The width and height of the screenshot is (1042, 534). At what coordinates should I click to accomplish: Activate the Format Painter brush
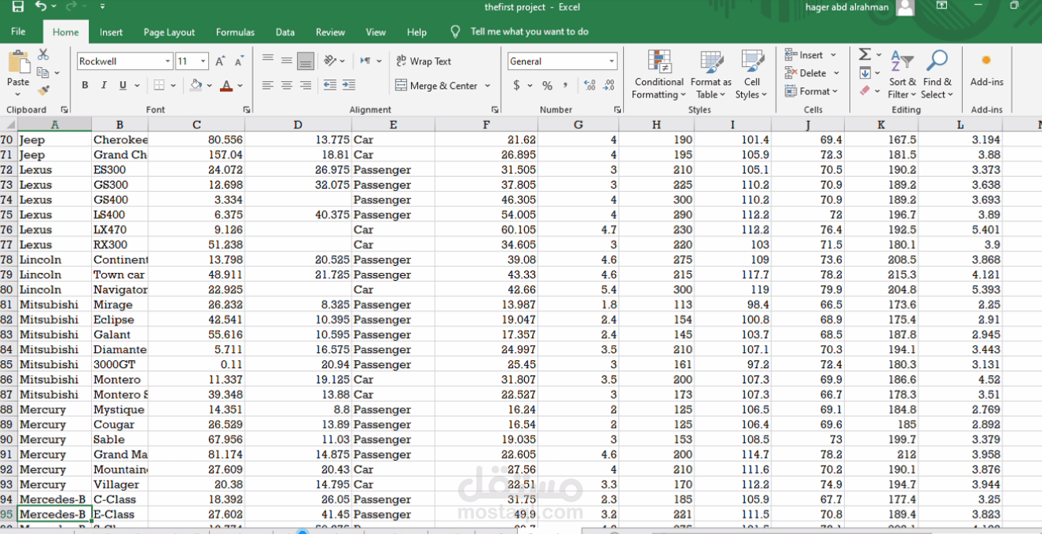click(x=43, y=90)
